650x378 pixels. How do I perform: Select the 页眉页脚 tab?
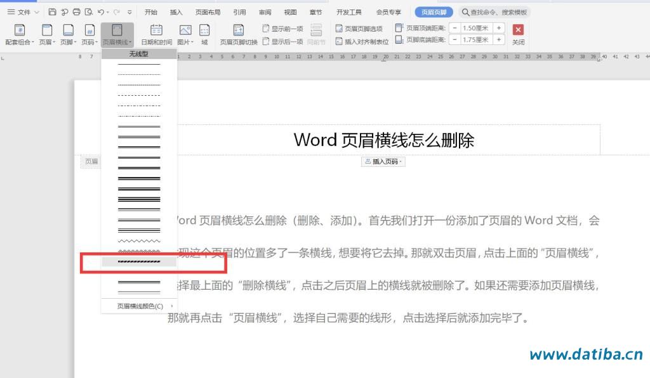[x=434, y=12]
